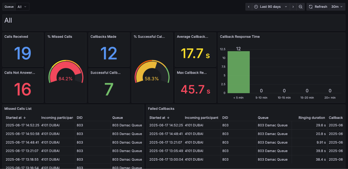The width and height of the screenshot is (348, 169).
Task: Click missed call row 2025-06-17 14:50:58
Action: click(73, 134)
